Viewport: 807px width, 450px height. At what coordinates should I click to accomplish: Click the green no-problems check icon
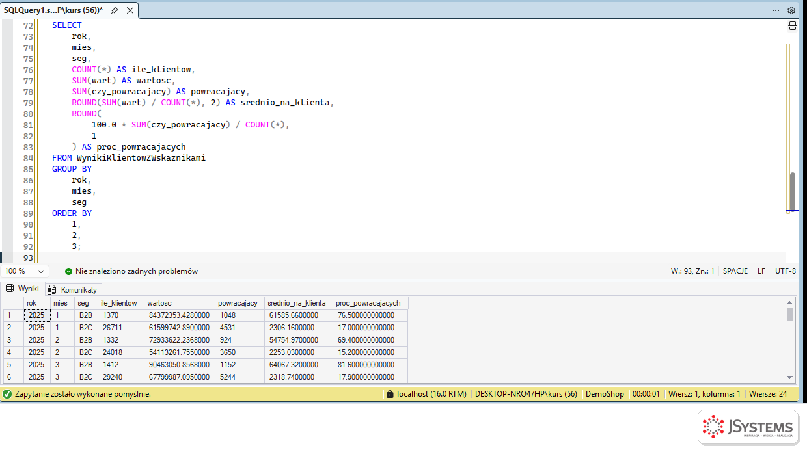[x=68, y=271]
